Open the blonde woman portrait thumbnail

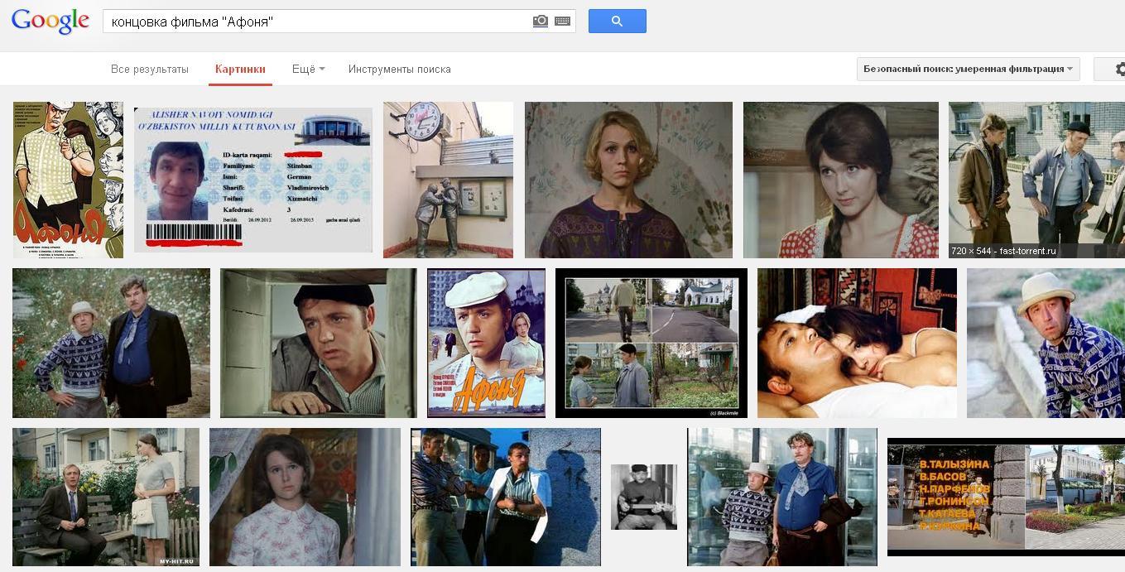[628, 180]
